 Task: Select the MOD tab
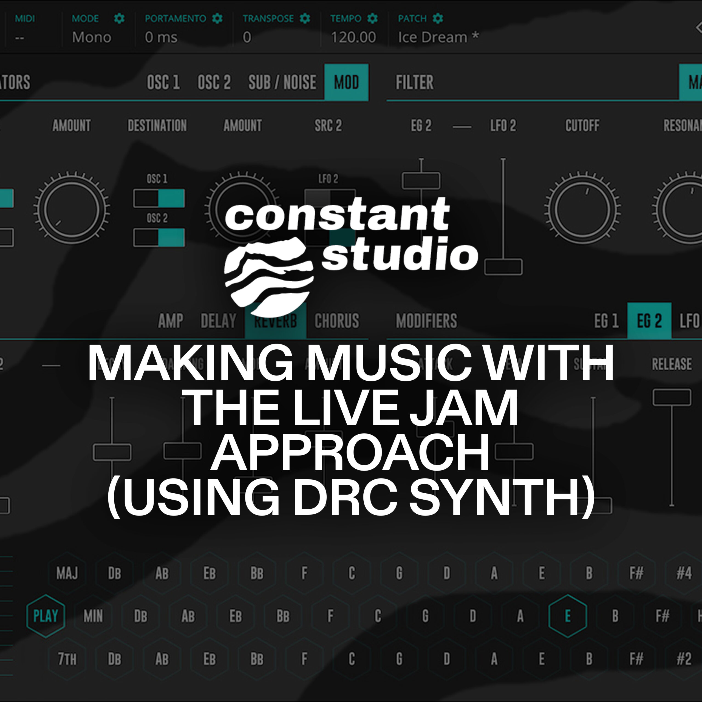[x=346, y=82]
